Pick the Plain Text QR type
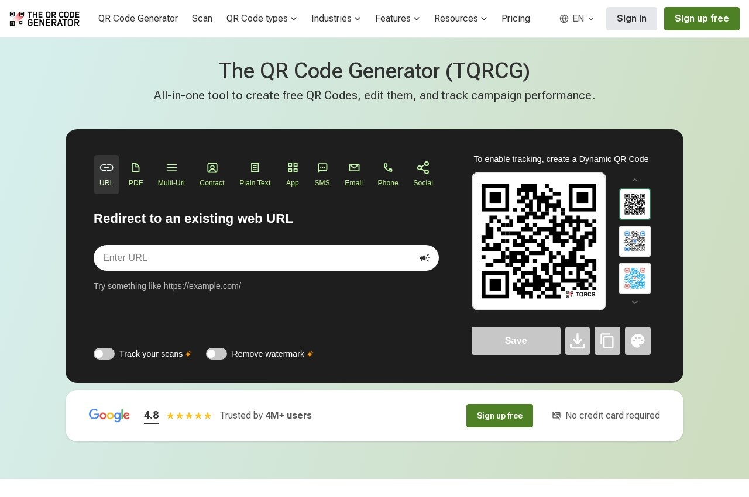749x497 pixels. click(x=255, y=174)
